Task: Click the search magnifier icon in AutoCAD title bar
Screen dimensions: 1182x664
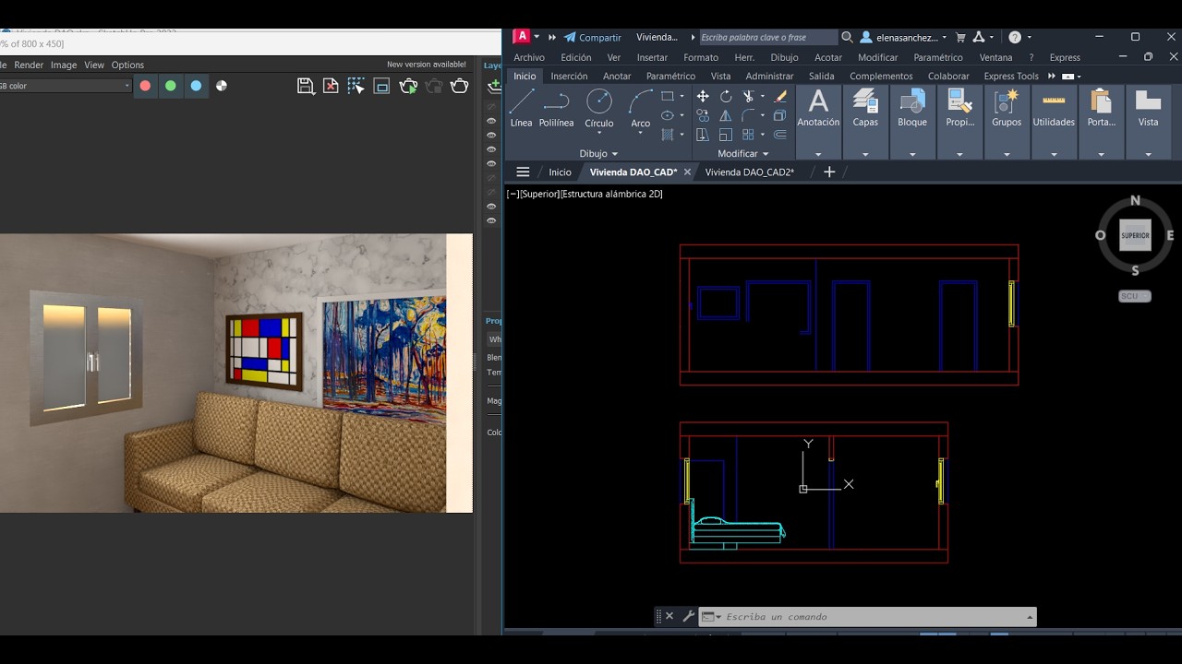Action: (x=847, y=37)
